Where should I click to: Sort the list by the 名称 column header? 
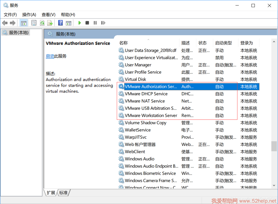tap(123, 43)
